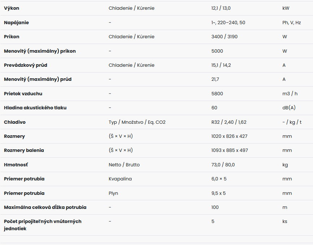313x245 pixels.
Task: Select the 1020 x 826 x 427 dimensions
Action: coord(230,136)
